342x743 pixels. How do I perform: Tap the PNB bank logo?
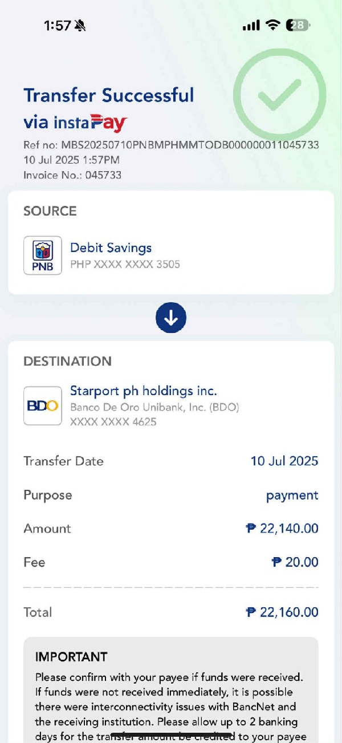coord(43,255)
